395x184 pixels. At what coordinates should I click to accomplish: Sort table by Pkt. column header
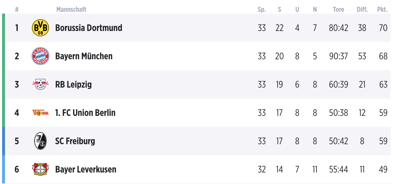pos(382,9)
